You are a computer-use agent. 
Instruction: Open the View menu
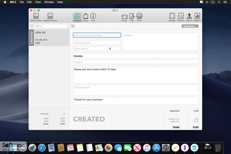38,2
